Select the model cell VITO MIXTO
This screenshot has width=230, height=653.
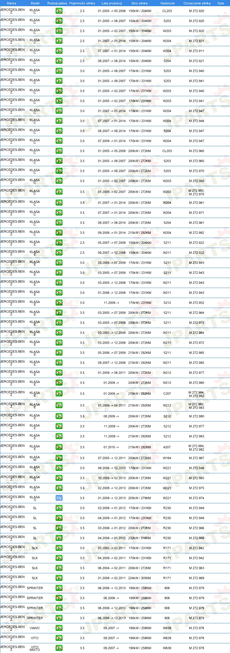click(x=35, y=648)
